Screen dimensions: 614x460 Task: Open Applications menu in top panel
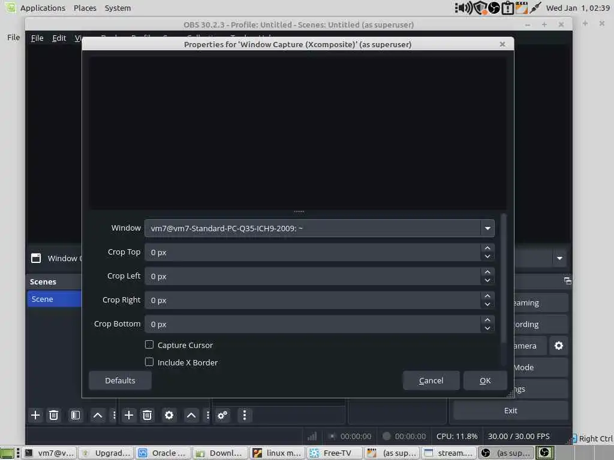[x=43, y=8]
